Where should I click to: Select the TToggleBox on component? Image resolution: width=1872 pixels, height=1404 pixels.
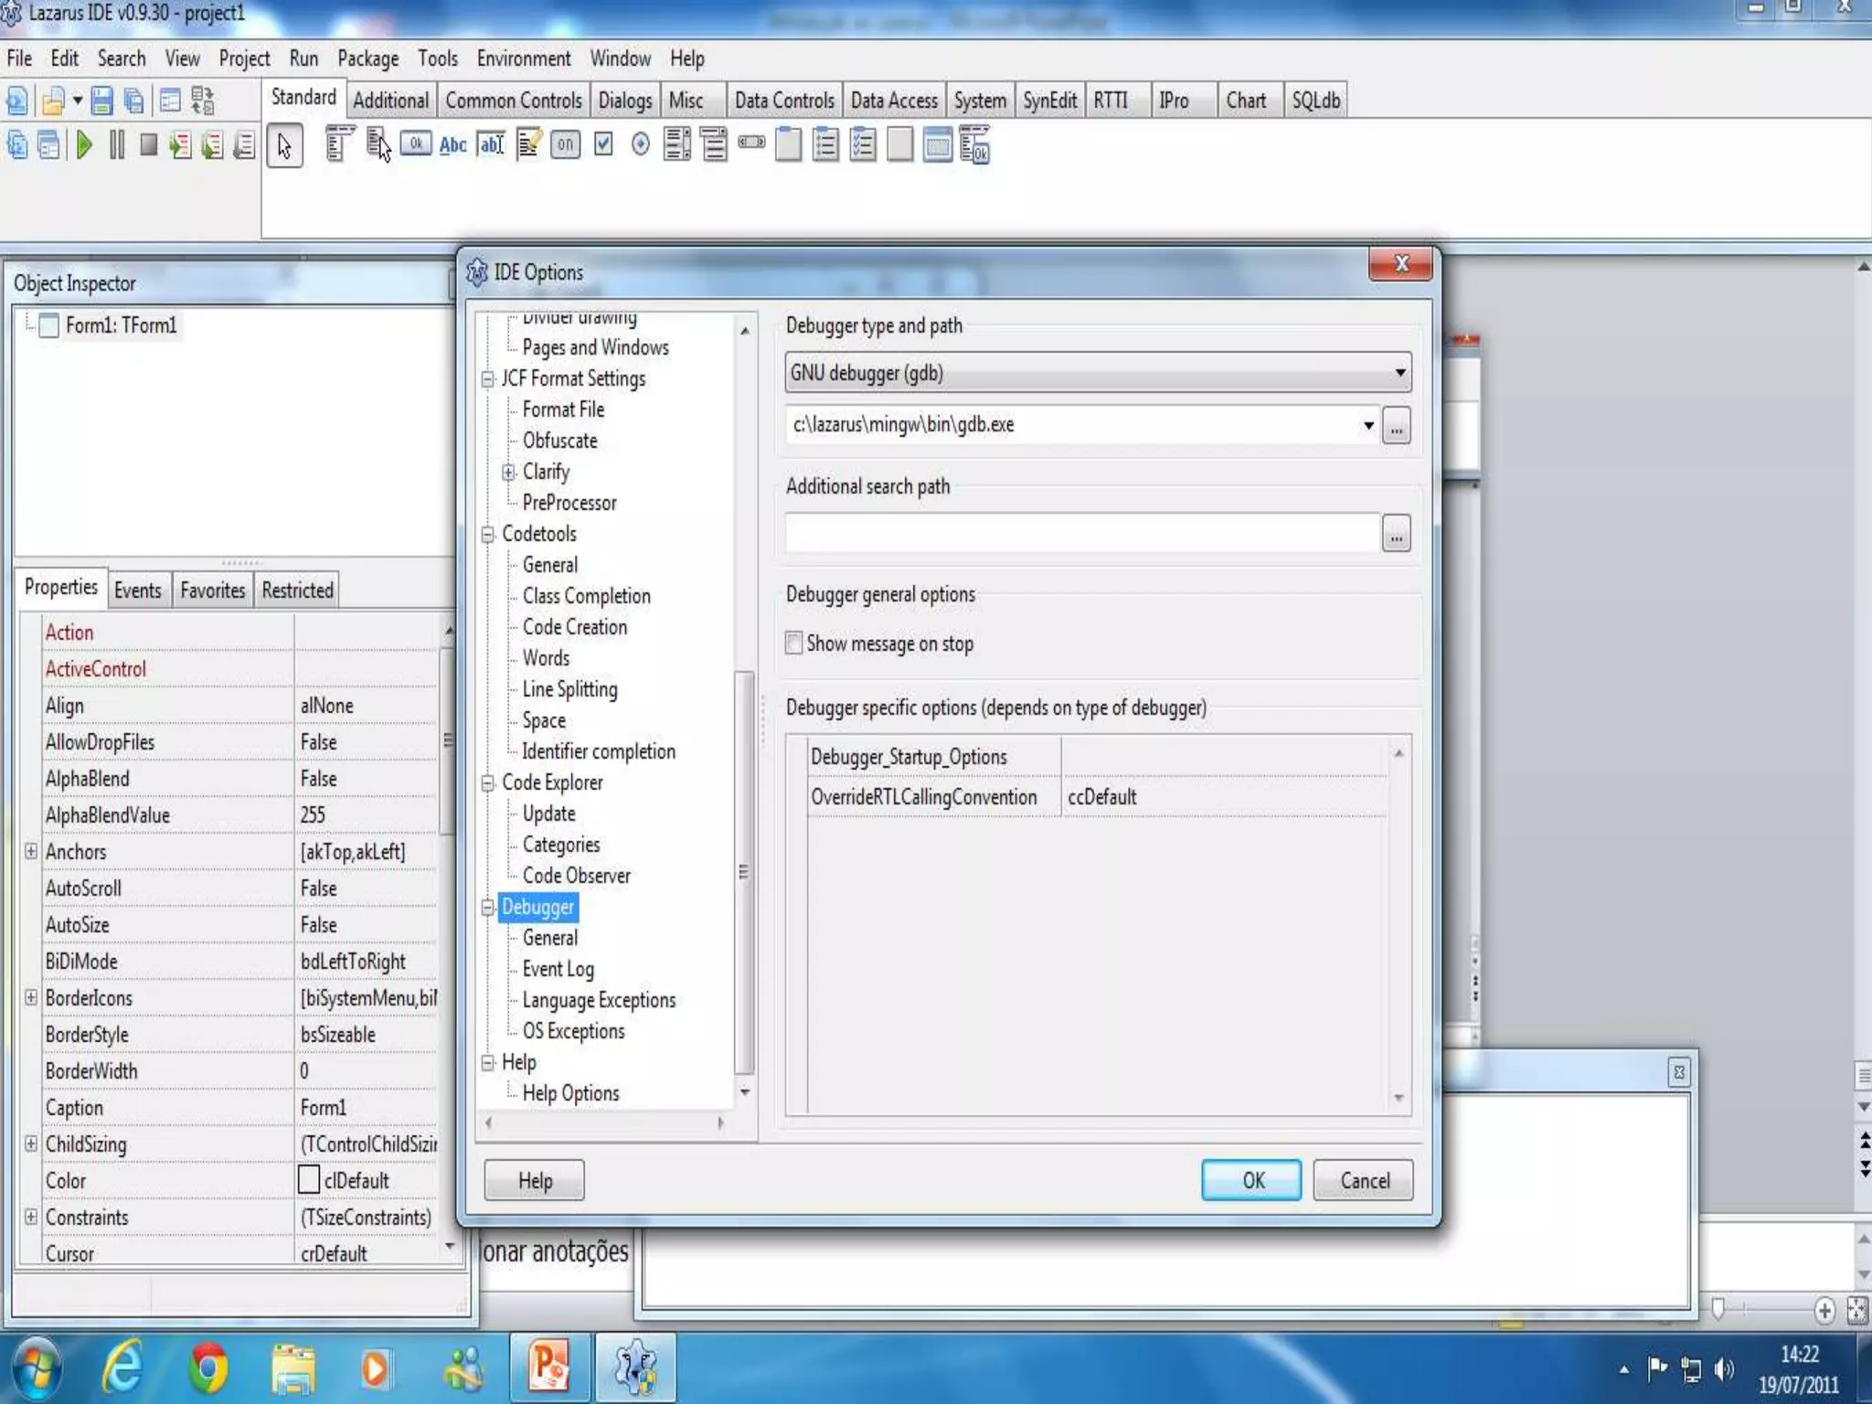[566, 144]
